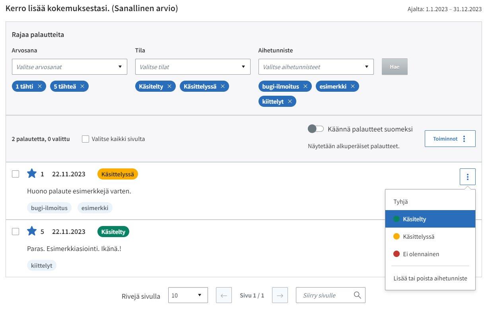Expand the 'Valitse tilat' dropdown

click(193, 67)
